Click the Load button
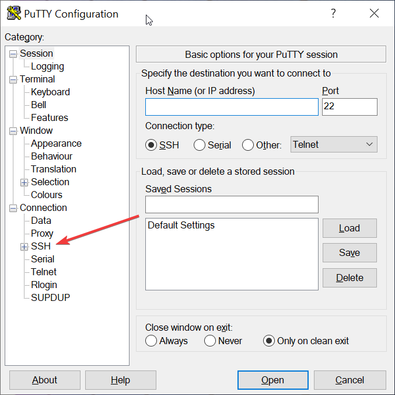The height and width of the screenshot is (395, 395). click(x=349, y=228)
